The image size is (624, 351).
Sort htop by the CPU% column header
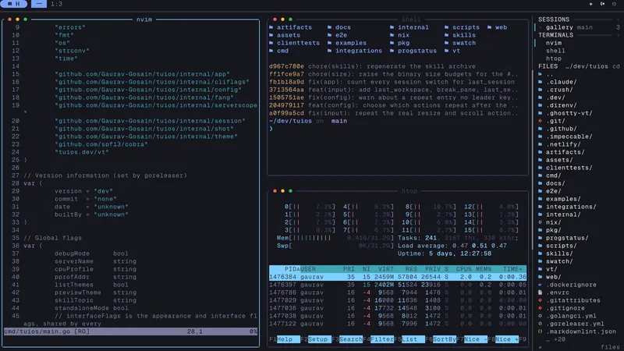point(463,269)
